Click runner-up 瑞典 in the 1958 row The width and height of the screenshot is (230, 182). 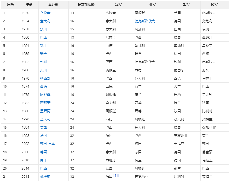pyautogui.click(x=138, y=54)
